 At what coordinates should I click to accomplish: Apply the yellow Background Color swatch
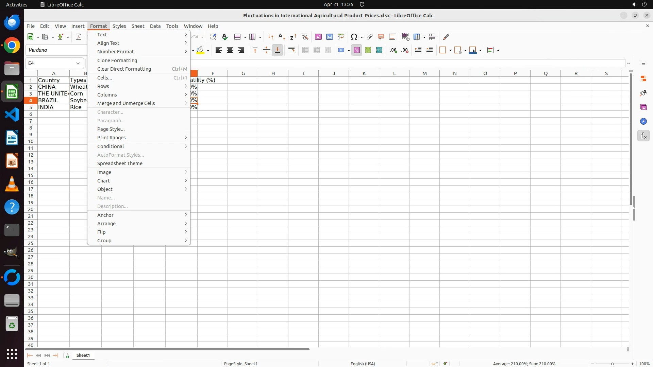click(200, 50)
